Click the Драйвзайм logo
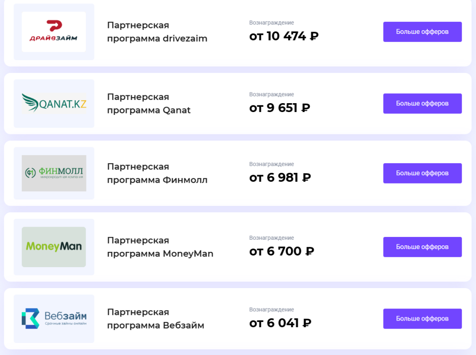The height and width of the screenshot is (355, 476). tap(54, 32)
